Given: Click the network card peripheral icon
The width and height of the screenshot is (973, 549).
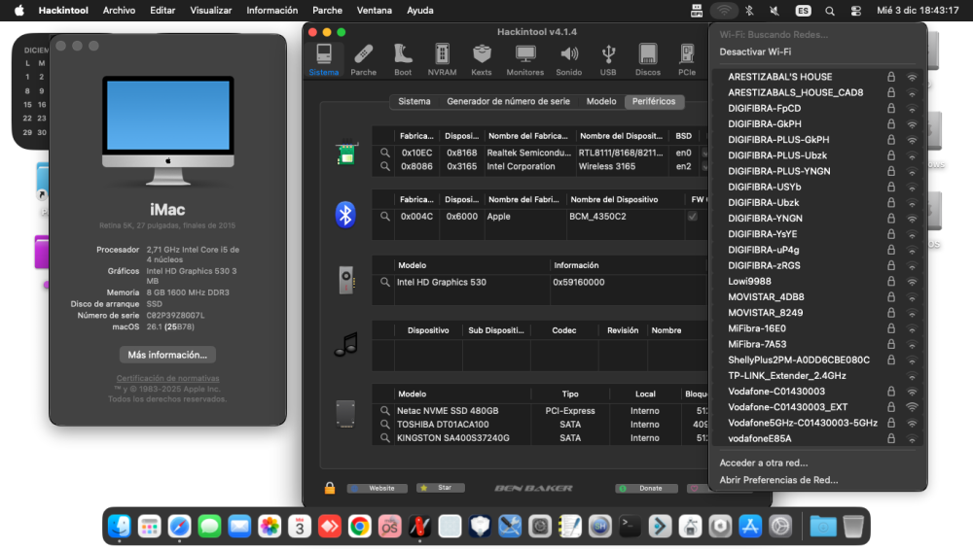Looking at the screenshot, I should 345,154.
